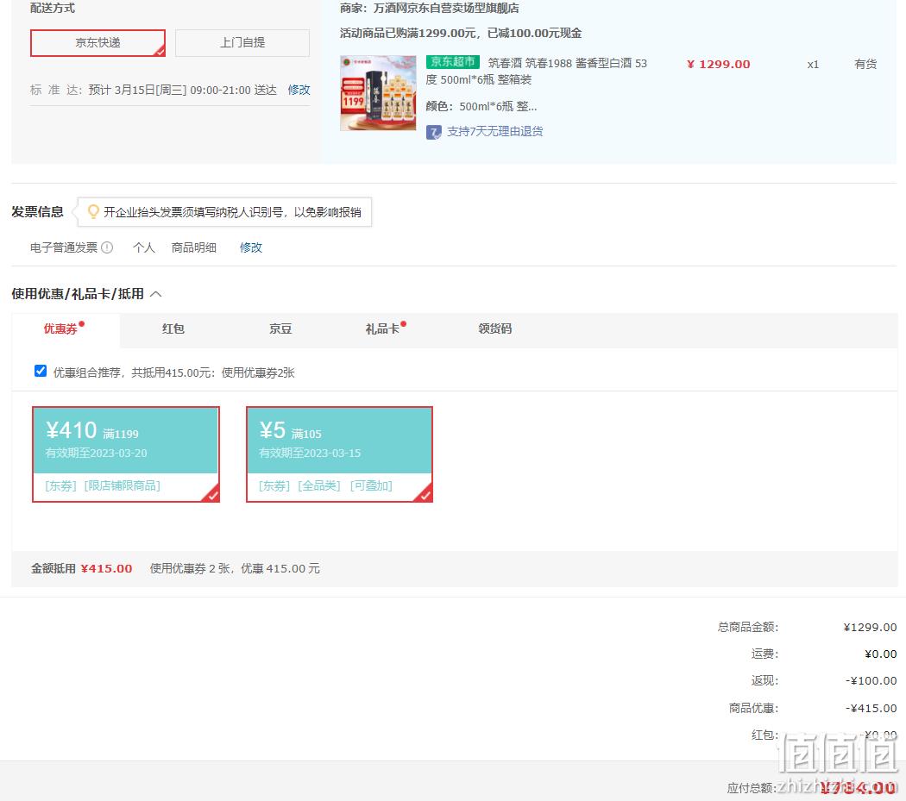Image resolution: width=906 pixels, height=801 pixels.
Task: Click the 京东超市 green badge
Action: 453,61
